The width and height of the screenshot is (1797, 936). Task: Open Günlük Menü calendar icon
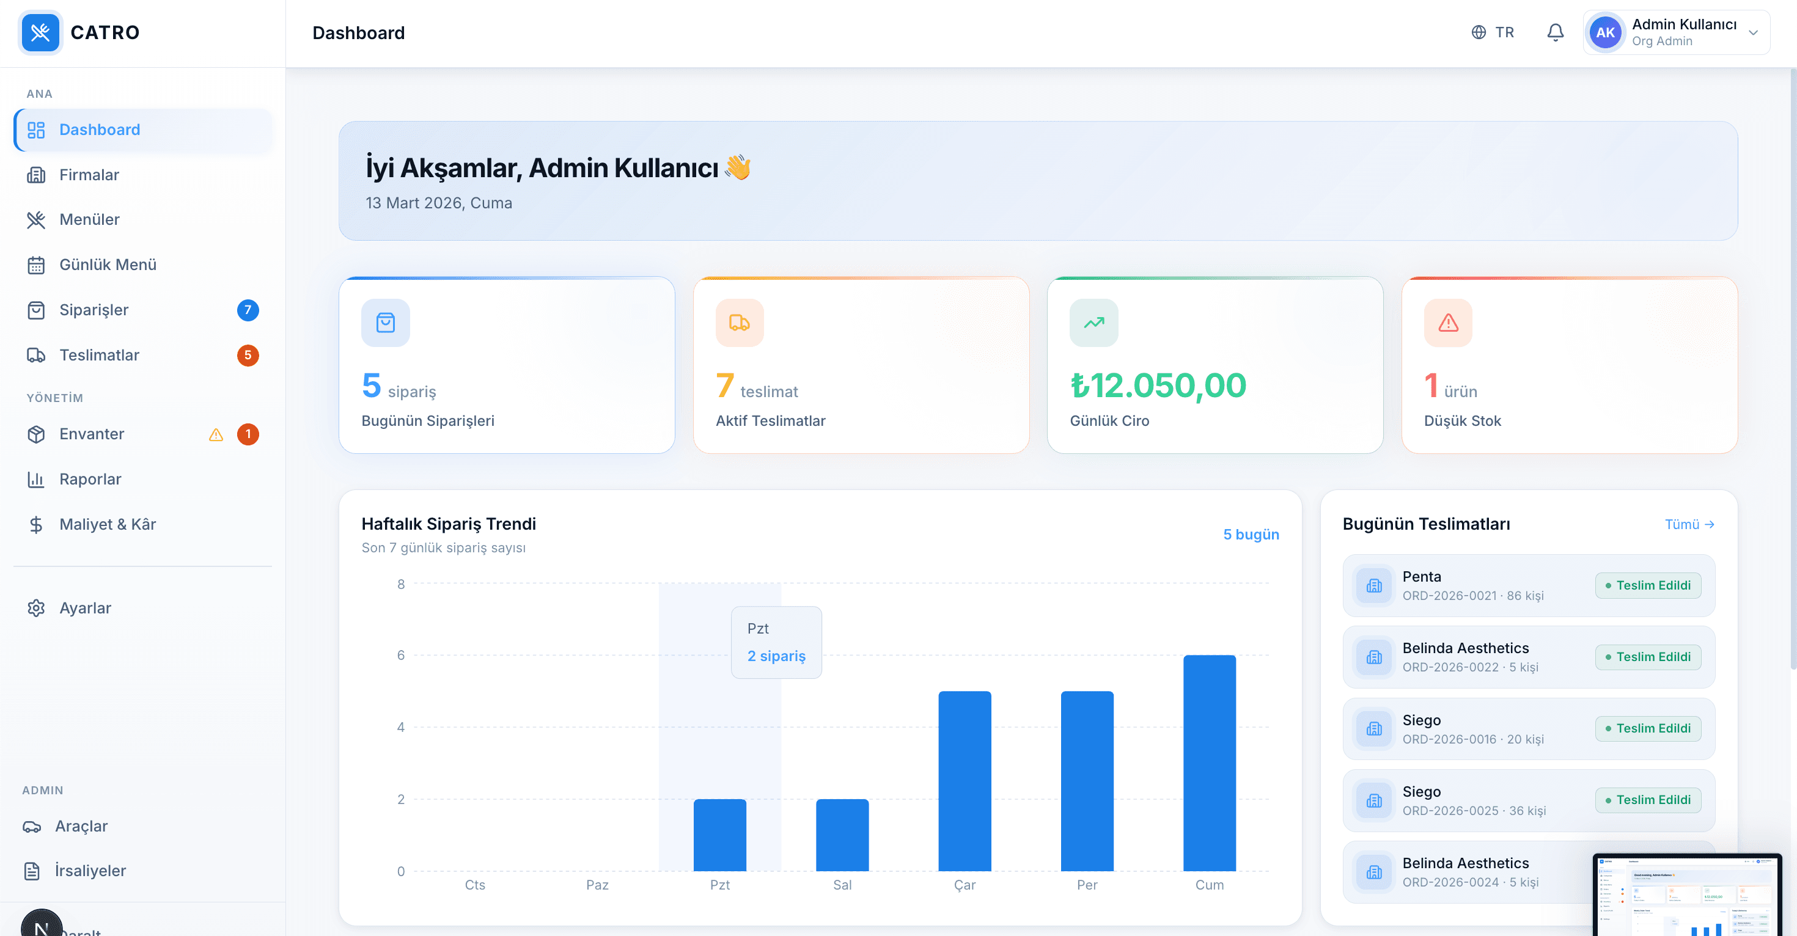click(37, 265)
